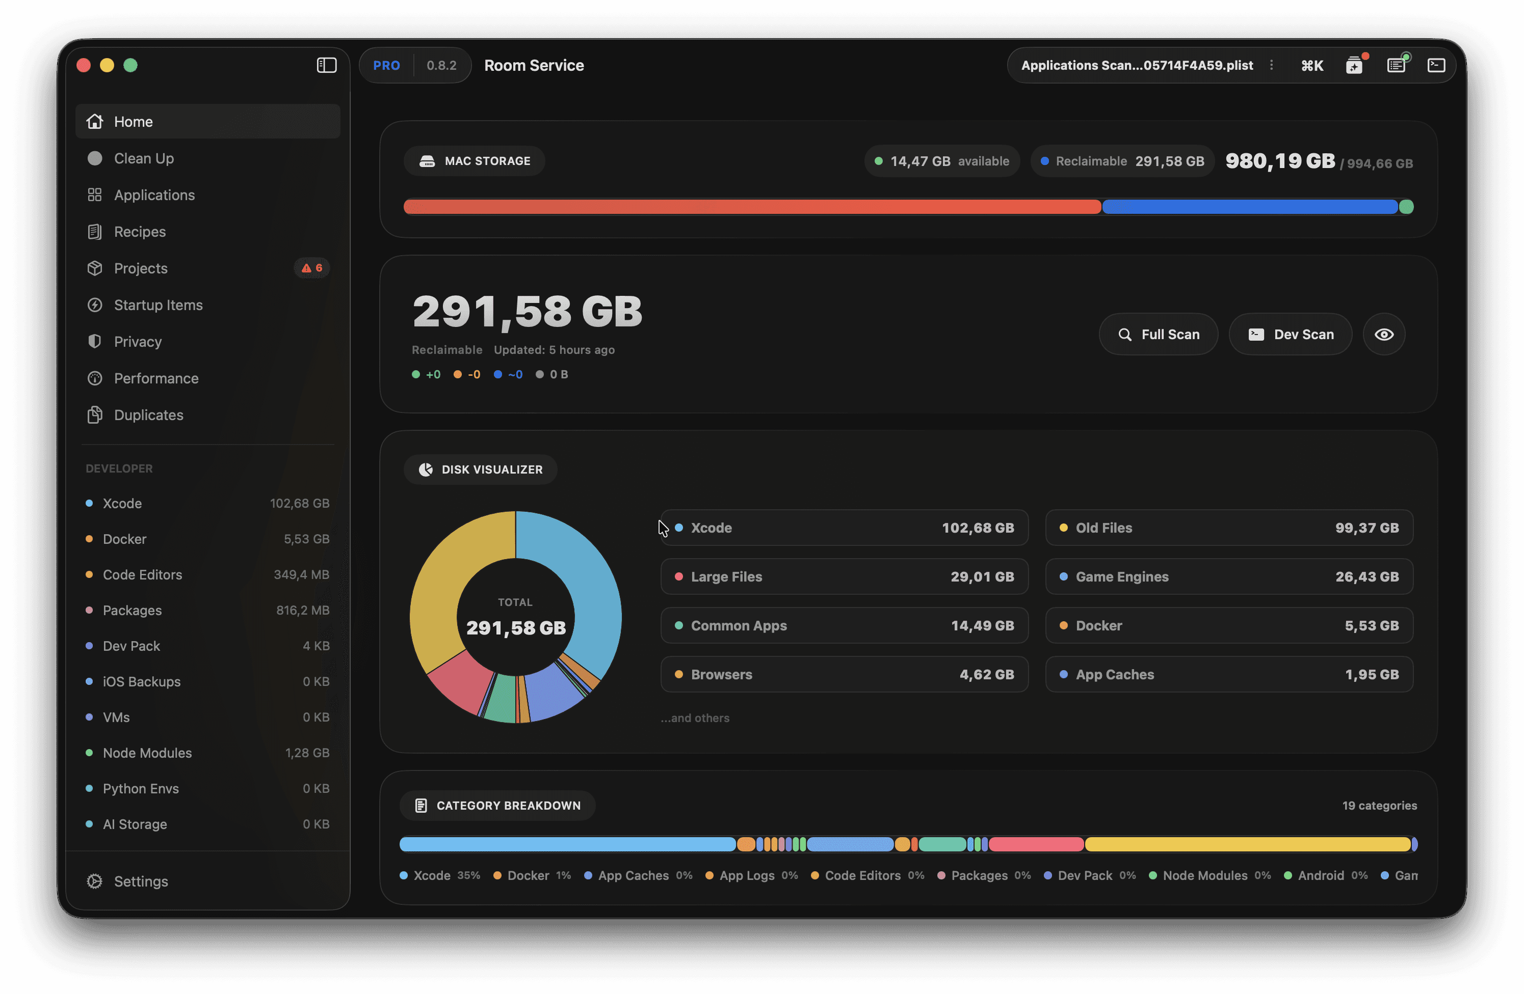The height and width of the screenshot is (994, 1524).
Task: Switch to the Home tab
Action: [133, 121]
